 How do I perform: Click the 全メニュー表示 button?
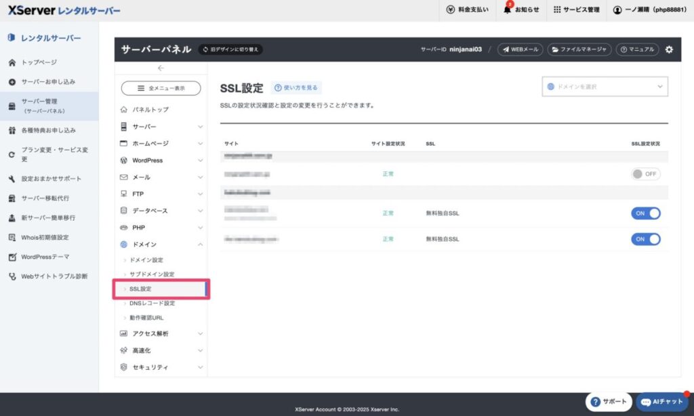click(x=161, y=88)
